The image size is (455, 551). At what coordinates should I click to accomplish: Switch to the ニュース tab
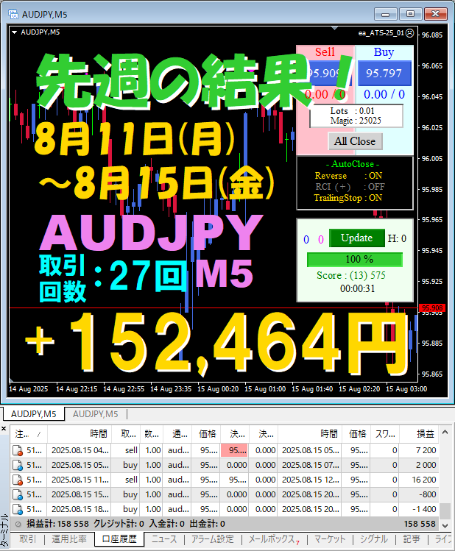pyautogui.click(x=164, y=539)
